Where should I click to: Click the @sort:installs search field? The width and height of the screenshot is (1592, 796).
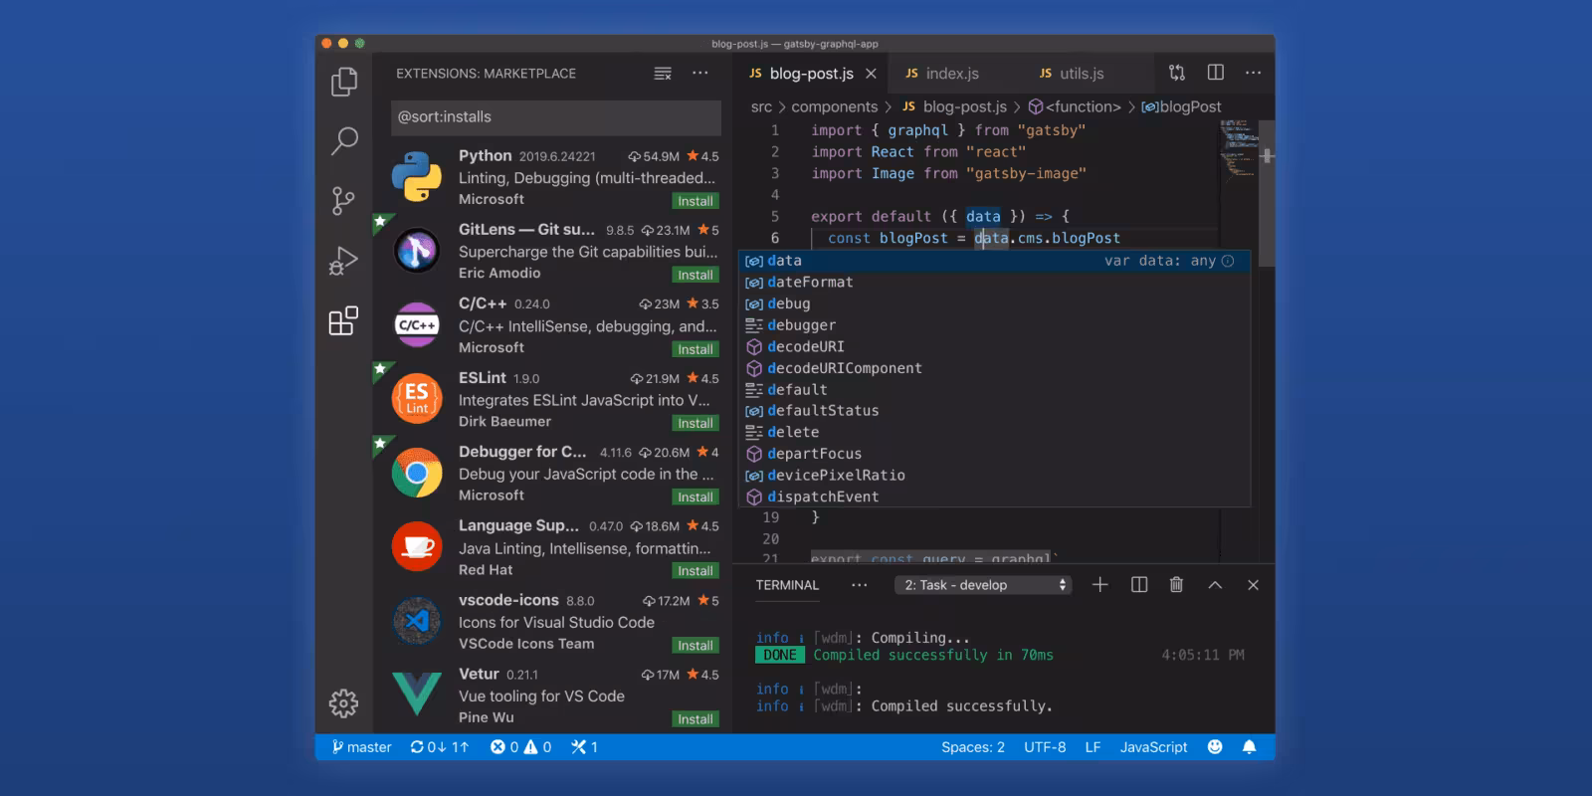pos(556,117)
